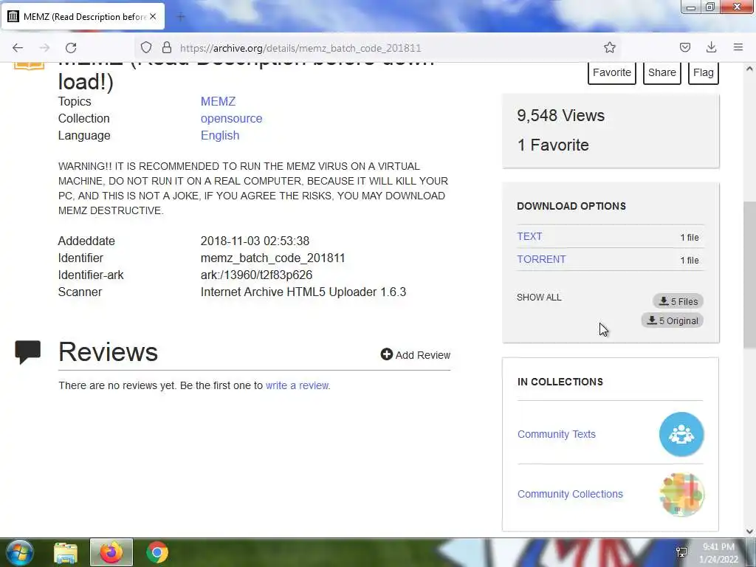Open the Firefox hamburger menu
Viewport: 756px width, 567px height.
(738, 47)
